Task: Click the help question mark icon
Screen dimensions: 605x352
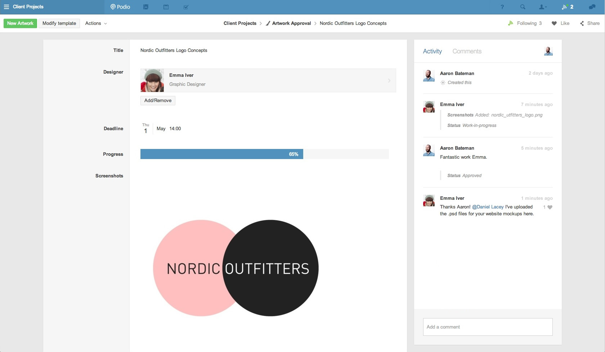Action: (x=502, y=7)
